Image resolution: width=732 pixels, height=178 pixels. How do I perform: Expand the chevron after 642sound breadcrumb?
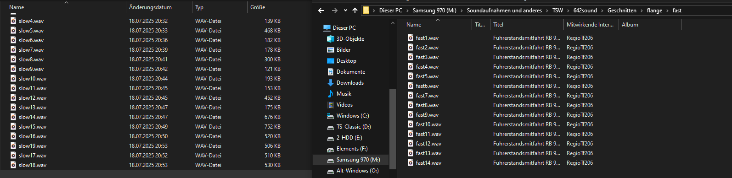(x=602, y=11)
